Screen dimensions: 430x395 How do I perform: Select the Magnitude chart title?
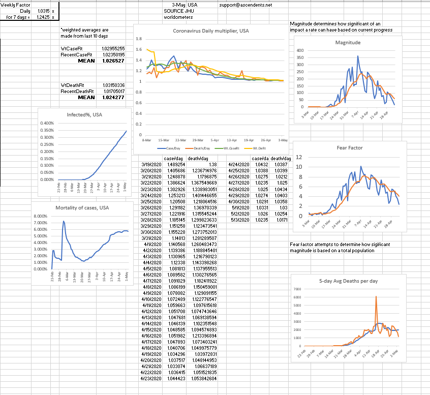(x=348, y=43)
